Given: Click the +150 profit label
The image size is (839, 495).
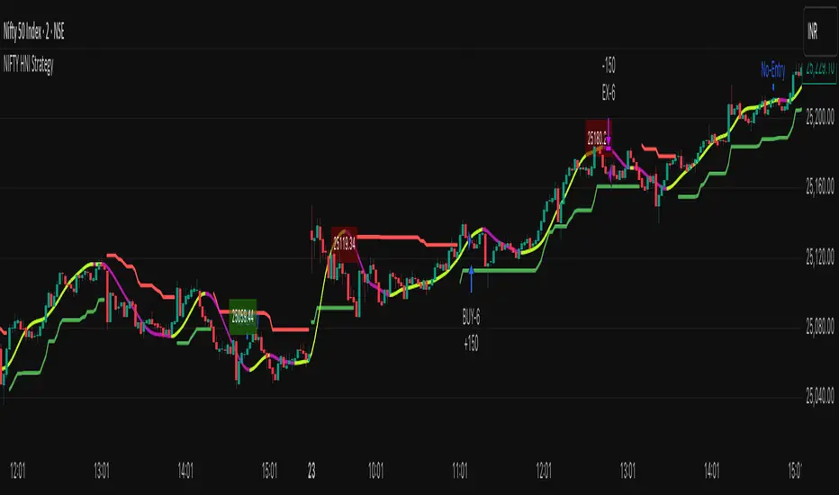Looking at the screenshot, I should pos(471,344).
